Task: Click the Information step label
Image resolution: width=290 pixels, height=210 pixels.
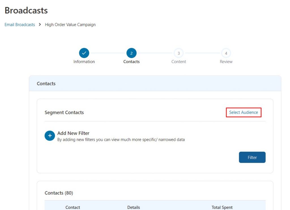Action: [84, 62]
